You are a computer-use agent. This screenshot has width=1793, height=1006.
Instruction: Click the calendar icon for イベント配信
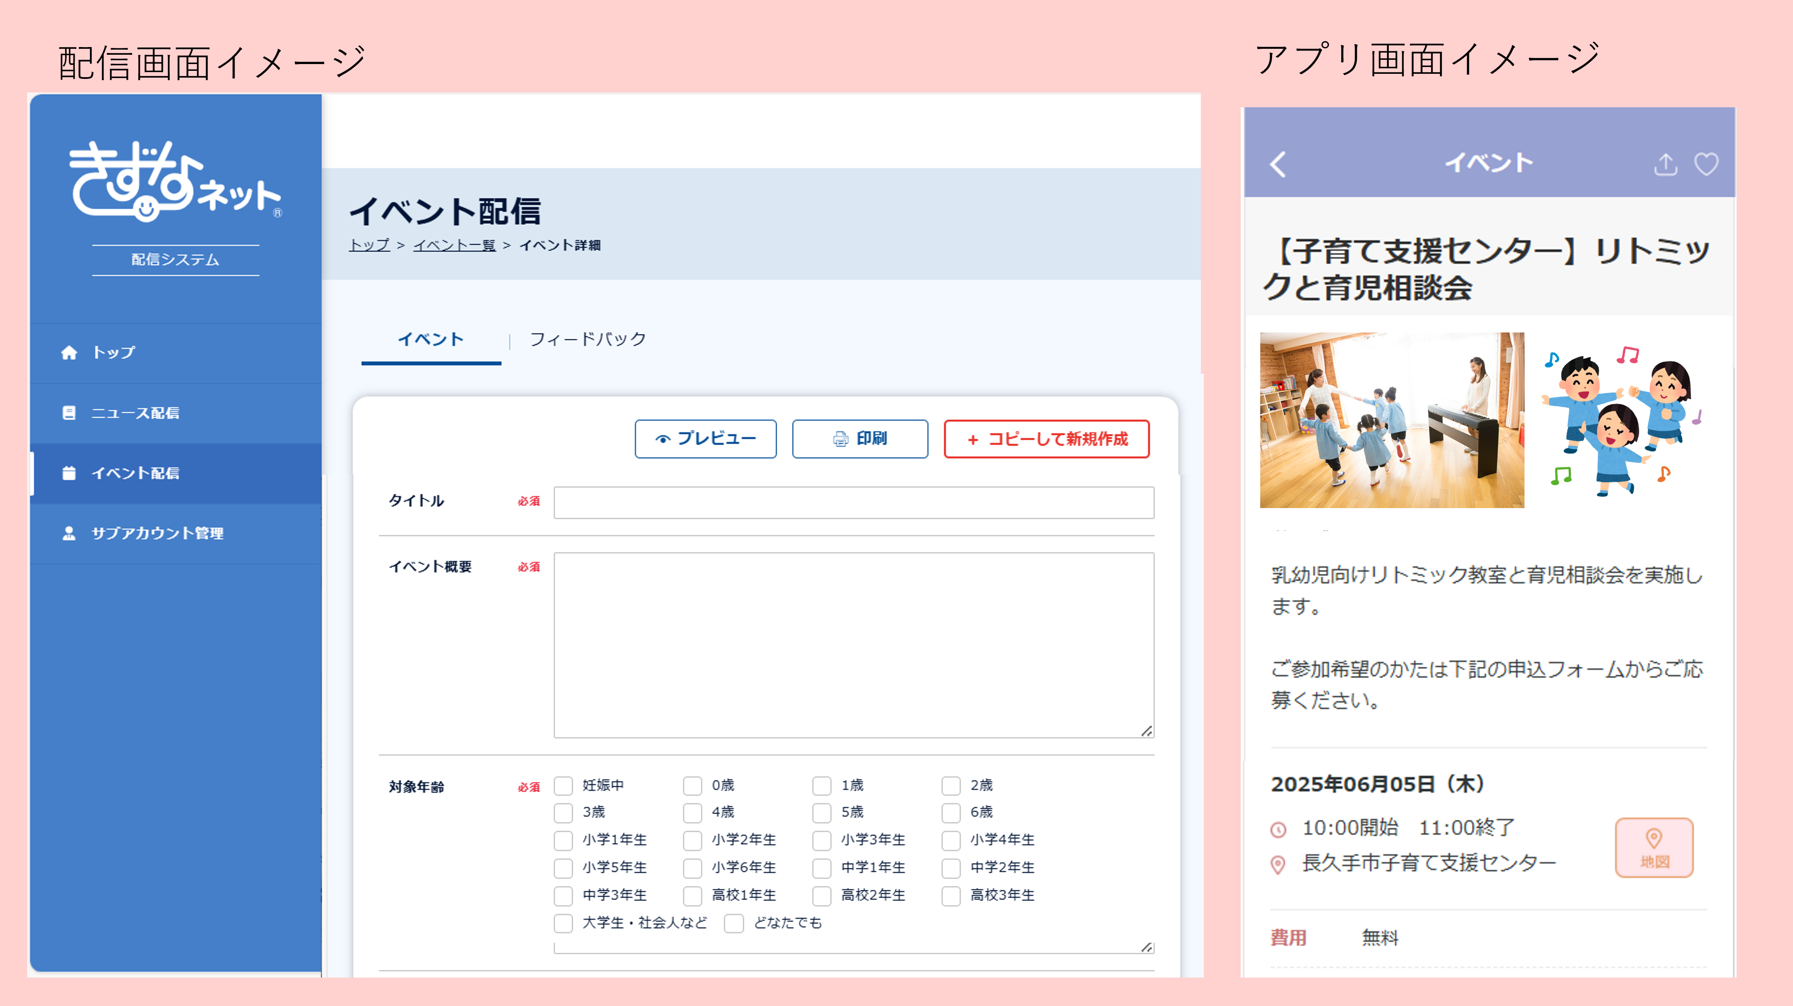pos(69,473)
